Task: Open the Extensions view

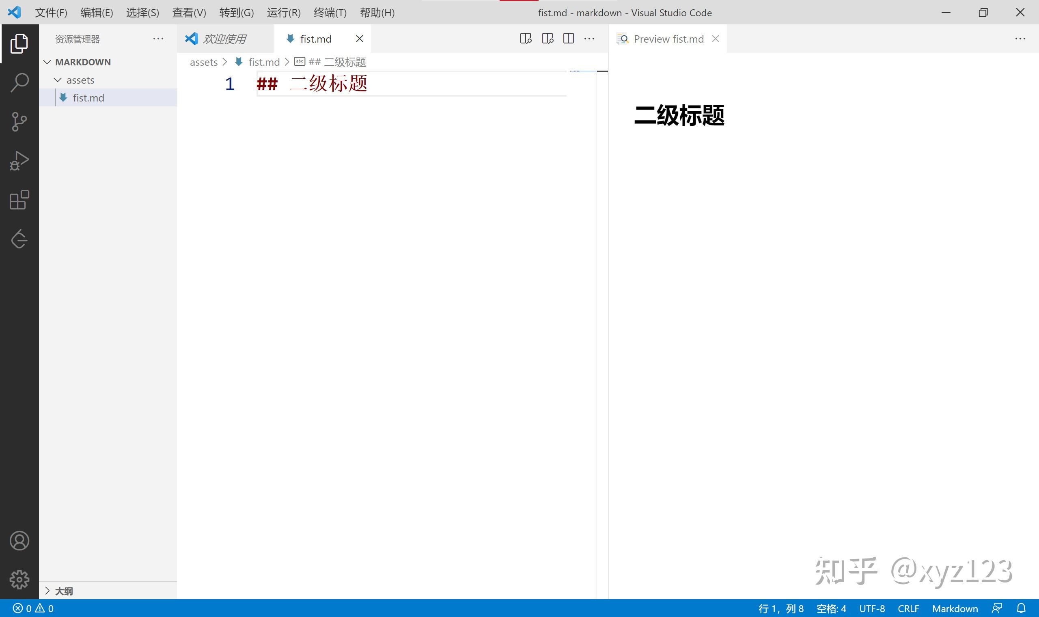Action: click(x=19, y=200)
